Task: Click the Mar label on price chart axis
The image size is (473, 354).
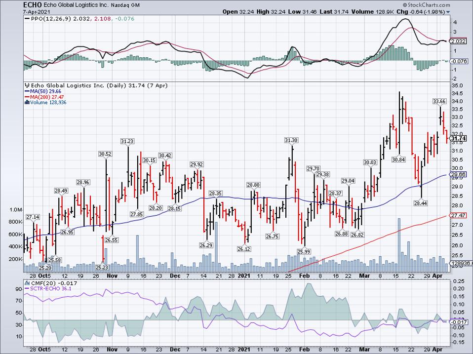Action: (x=365, y=276)
